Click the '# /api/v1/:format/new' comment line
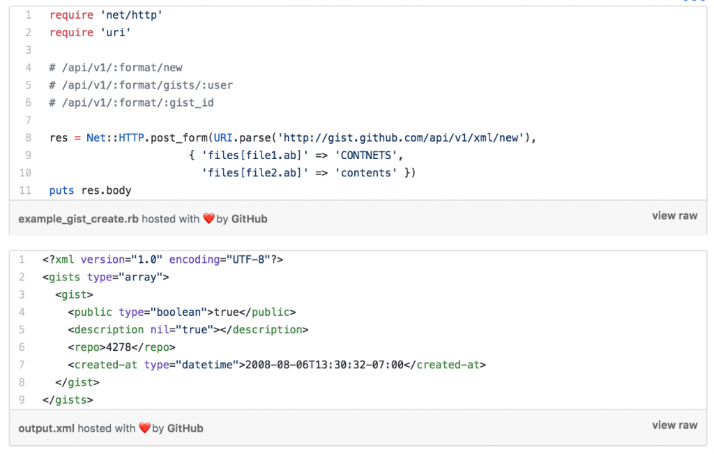Viewport: 714px width, 454px height. (x=116, y=68)
